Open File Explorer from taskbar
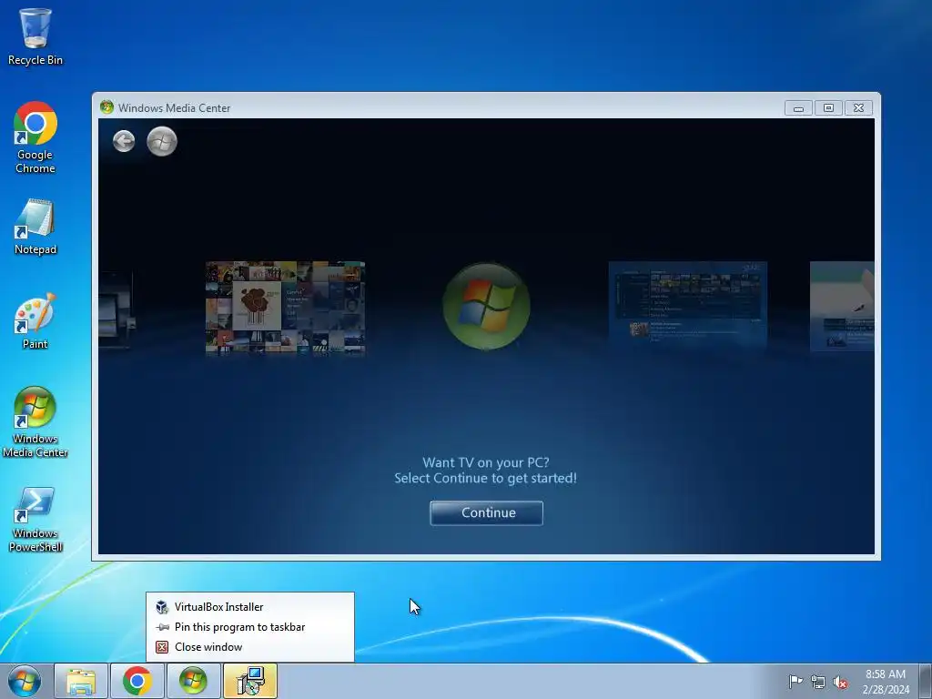 click(81, 681)
